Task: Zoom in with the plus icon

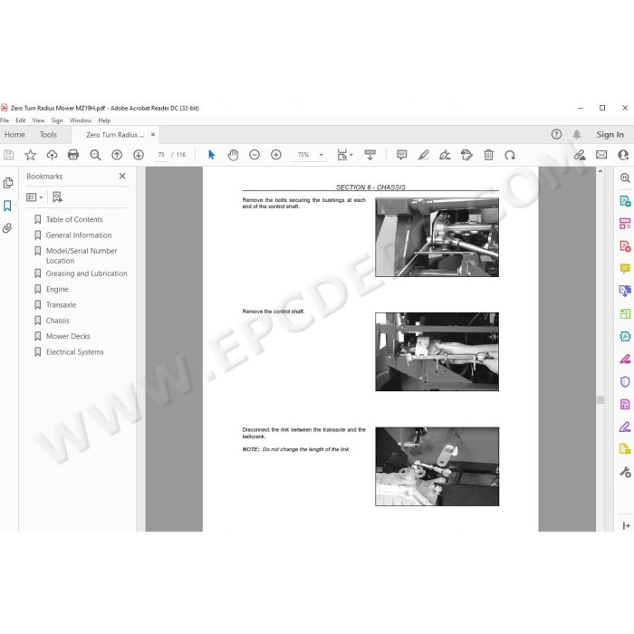Action: [276, 155]
